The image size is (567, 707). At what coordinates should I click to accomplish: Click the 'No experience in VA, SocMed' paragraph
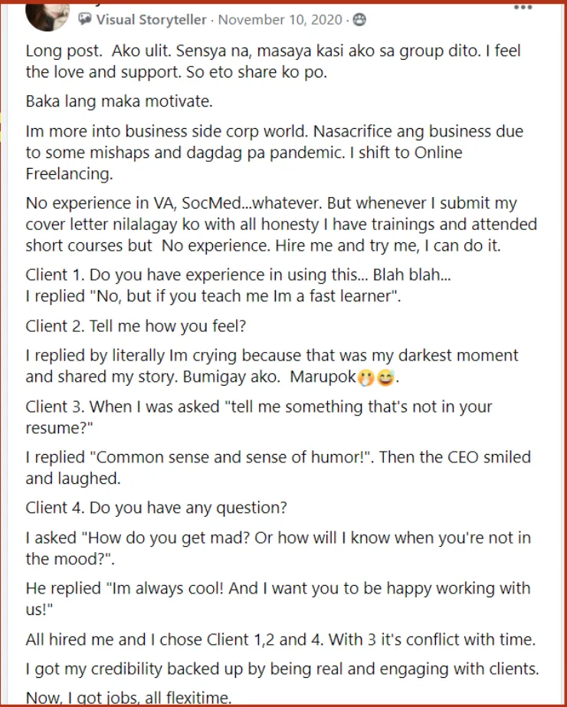point(281,224)
